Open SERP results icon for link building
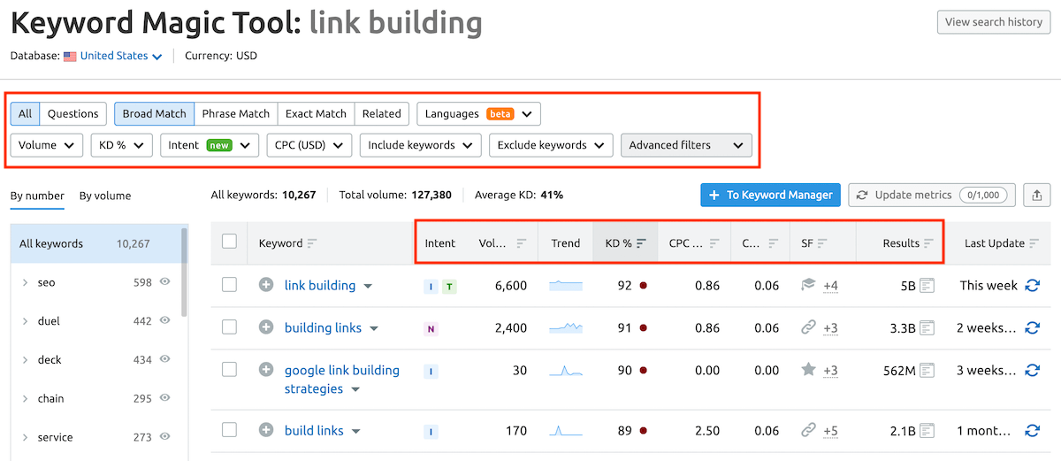This screenshot has width=1061, height=461. click(x=927, y=286)
